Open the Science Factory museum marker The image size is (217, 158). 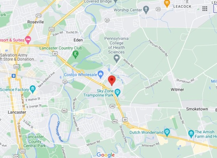click(x=33, y=89)
